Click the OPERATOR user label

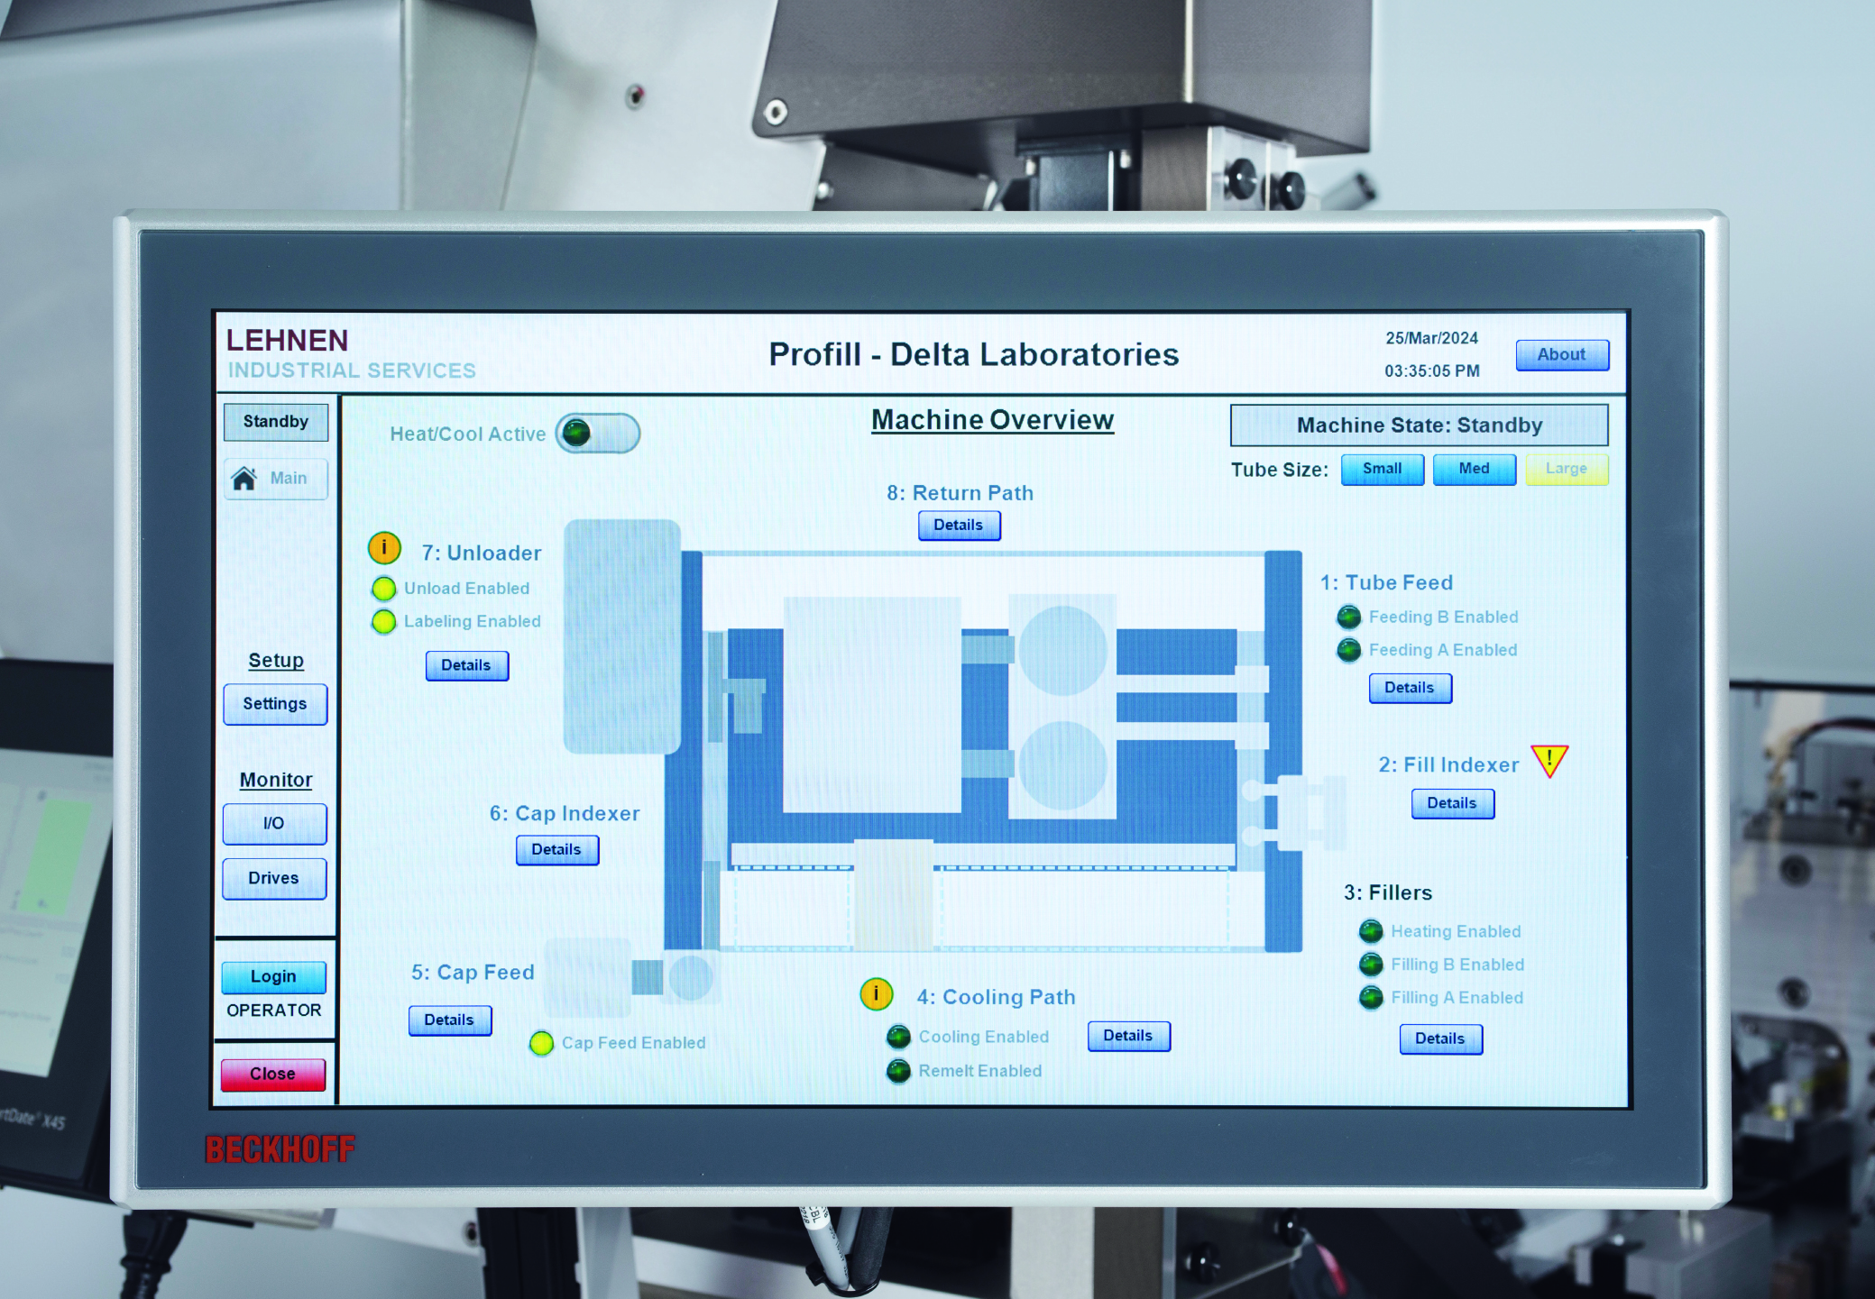coord(274,1011)
